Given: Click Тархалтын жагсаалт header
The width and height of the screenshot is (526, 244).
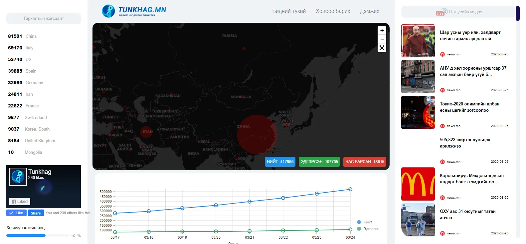Looking at the screenshot, I should (x=44, y=18).
